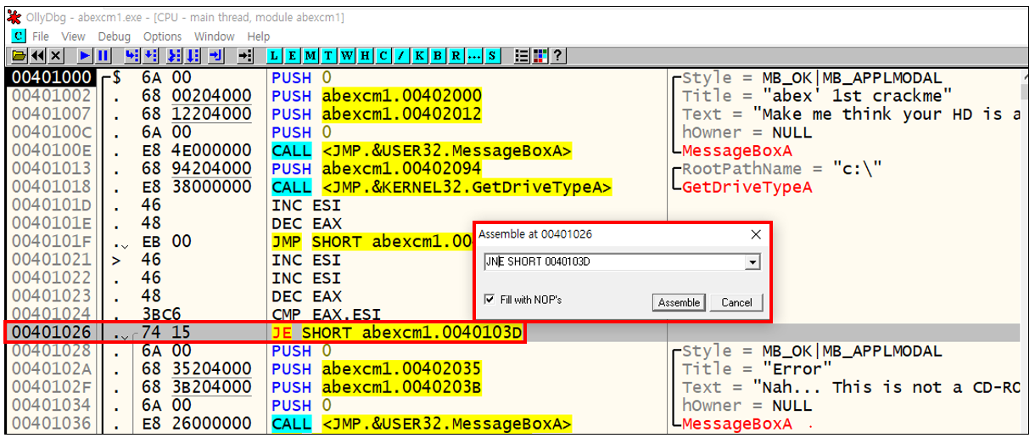This screenshot has height=438, width=1035.
Task: Click Title = "Error" comment
Action: pyautogui.click(x=757, y=369)
